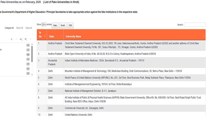Click the filter list scrollbar up arrow
The height and width of the screenshot is (116, 206).
click(x=32, y=44)
